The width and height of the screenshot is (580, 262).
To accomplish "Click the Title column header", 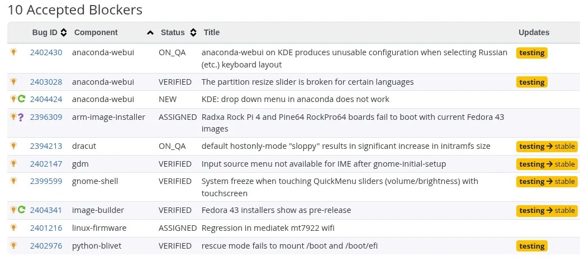I will pyautogui.click(x=212, y=32).
